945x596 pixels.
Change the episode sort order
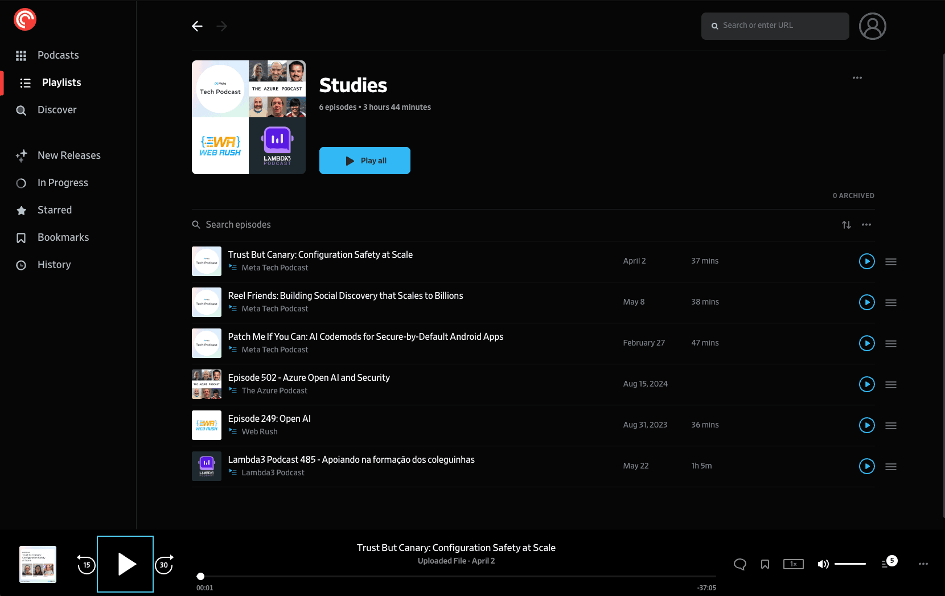847,225
